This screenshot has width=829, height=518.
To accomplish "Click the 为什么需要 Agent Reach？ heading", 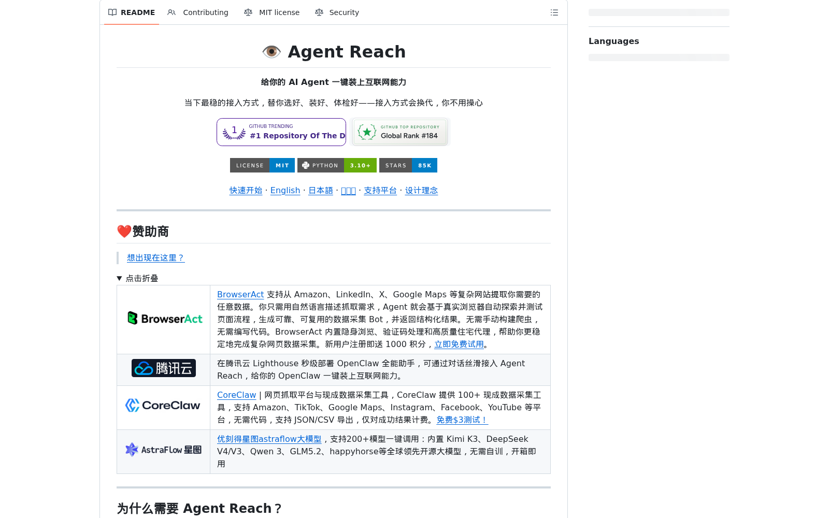I will click(x=199, y=509).
